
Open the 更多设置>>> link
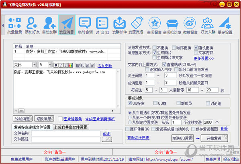[x=204, y=58]
